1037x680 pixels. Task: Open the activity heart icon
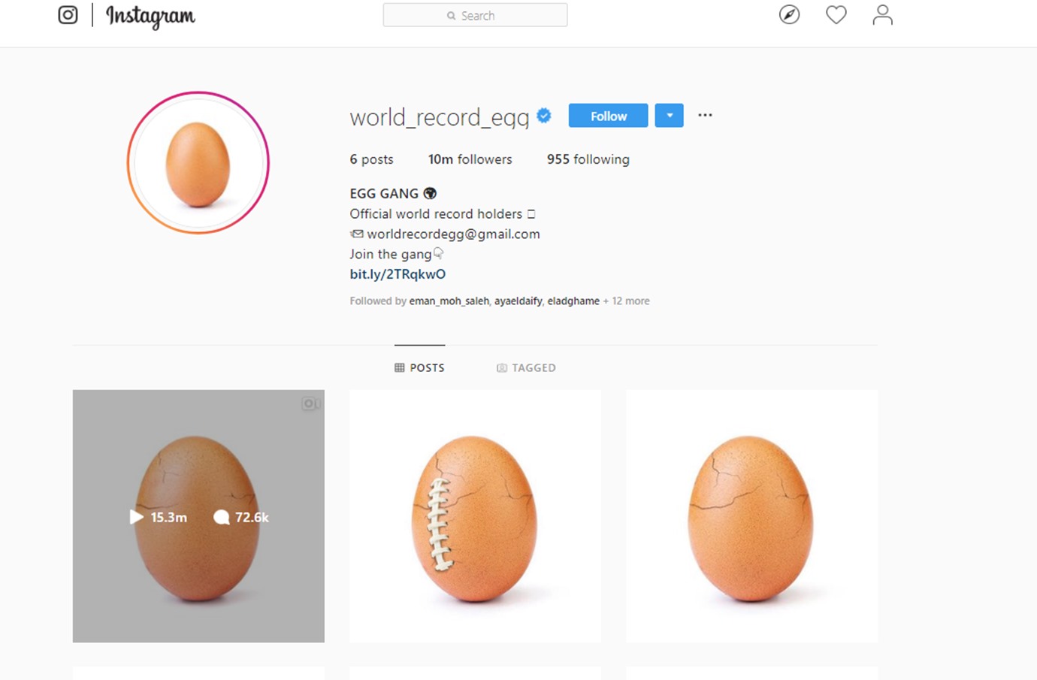coord(836,15)
